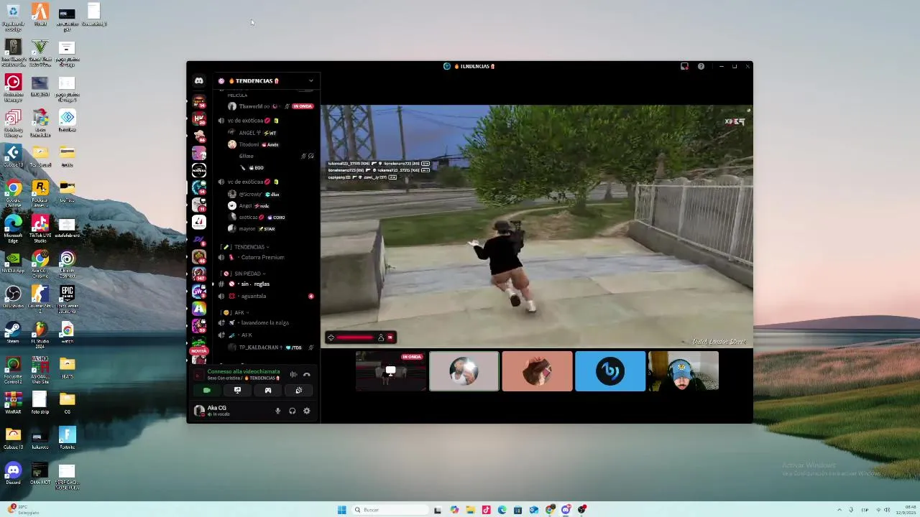
Task: Open the BEATS folder on desktop
Action: point(67,368)
